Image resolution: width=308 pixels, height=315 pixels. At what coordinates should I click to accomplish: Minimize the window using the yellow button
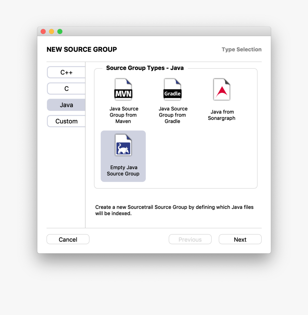(x=51, y=32)
